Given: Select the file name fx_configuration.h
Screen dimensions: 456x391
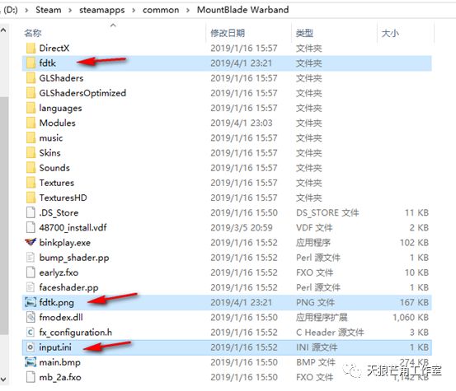Looking at the screenshot, I should pos(75,333).
